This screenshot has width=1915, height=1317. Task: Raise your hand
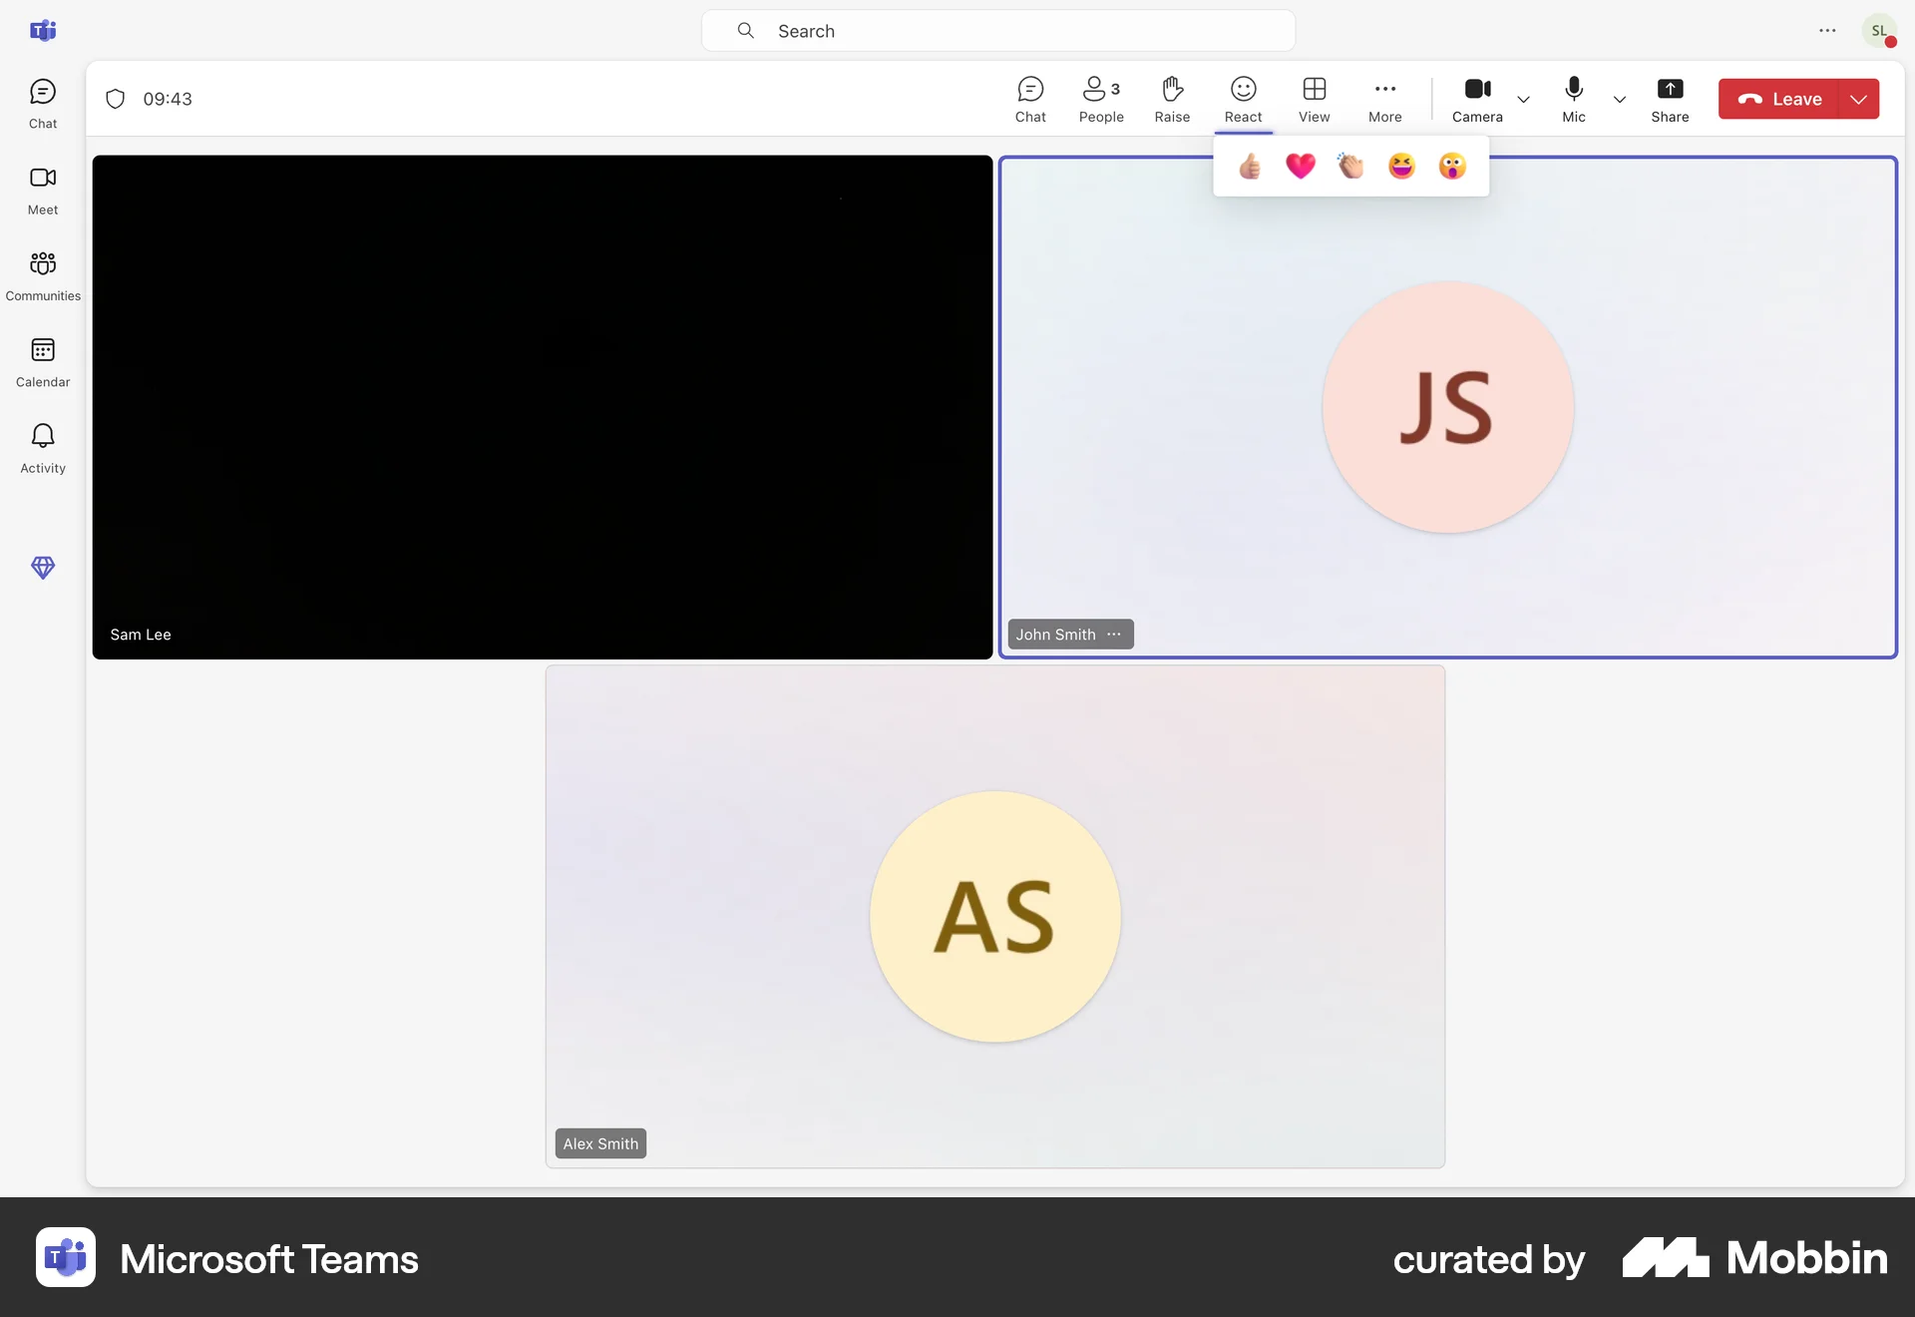tap(1172, 98)
